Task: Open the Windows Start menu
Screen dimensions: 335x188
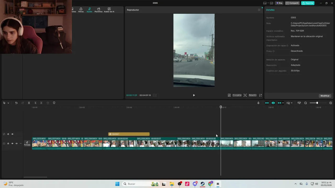Action: (x=117, y=184)
